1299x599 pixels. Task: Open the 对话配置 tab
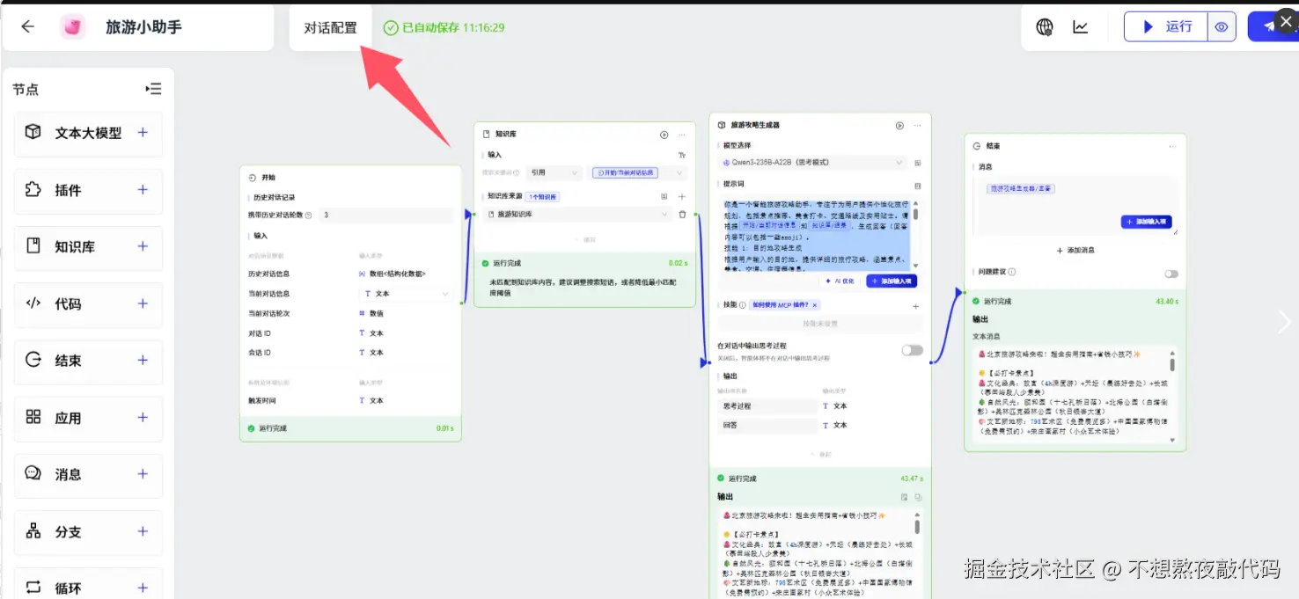pos(331,27)
